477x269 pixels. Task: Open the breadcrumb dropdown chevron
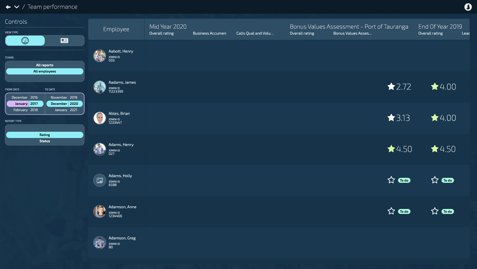16,7
